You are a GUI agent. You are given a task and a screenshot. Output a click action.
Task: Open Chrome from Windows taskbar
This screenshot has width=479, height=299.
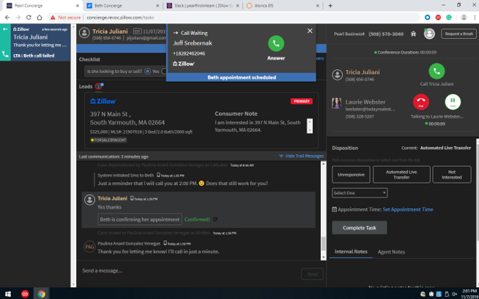pos(41,292)
